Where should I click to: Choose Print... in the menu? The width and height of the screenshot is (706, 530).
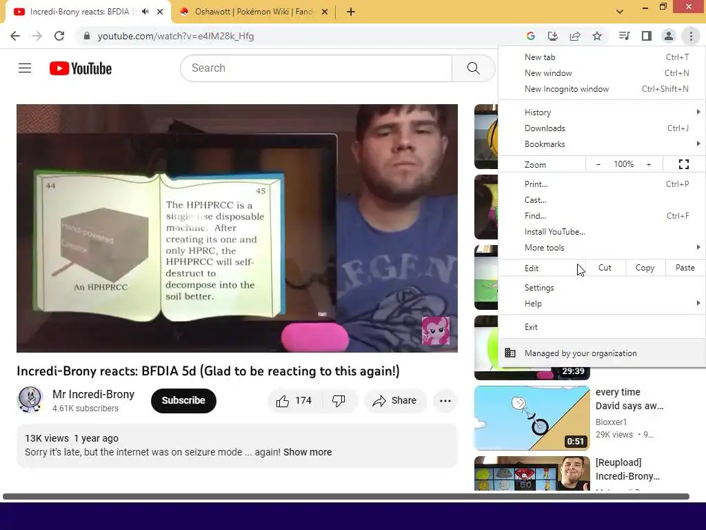[603, 184]
